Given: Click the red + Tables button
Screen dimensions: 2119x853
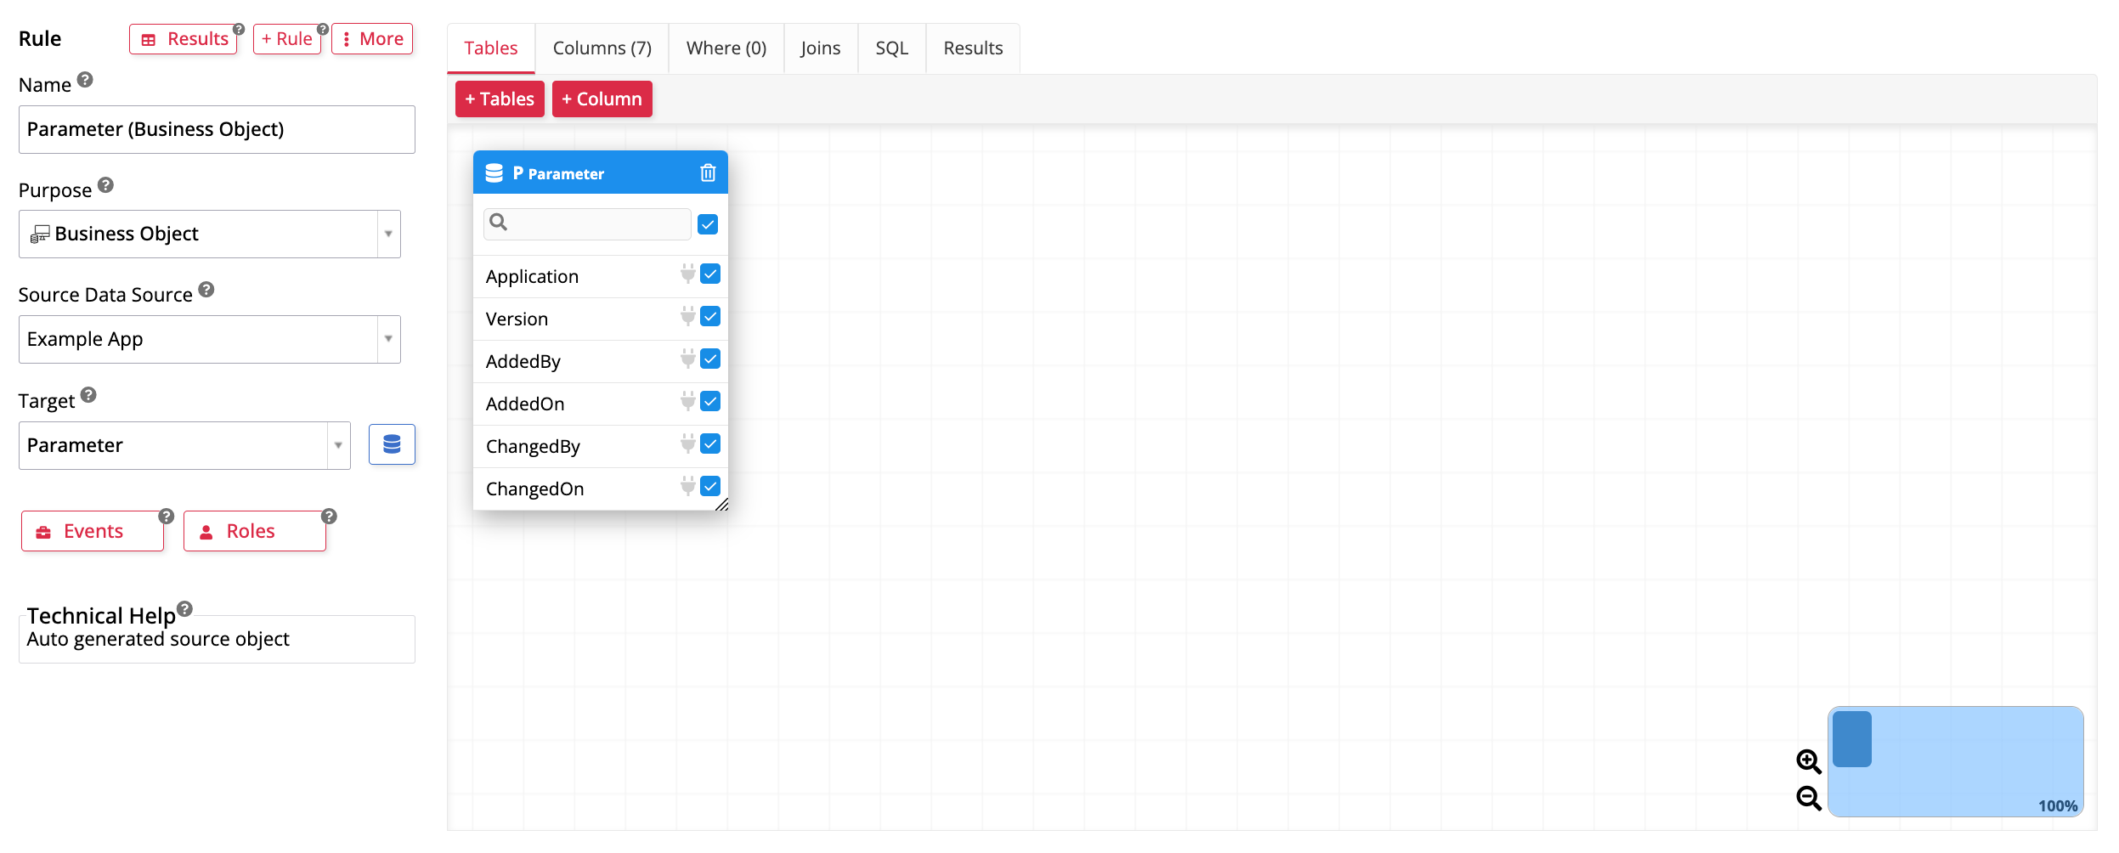Looking at the screenshot, I should (x=500, y=99).
